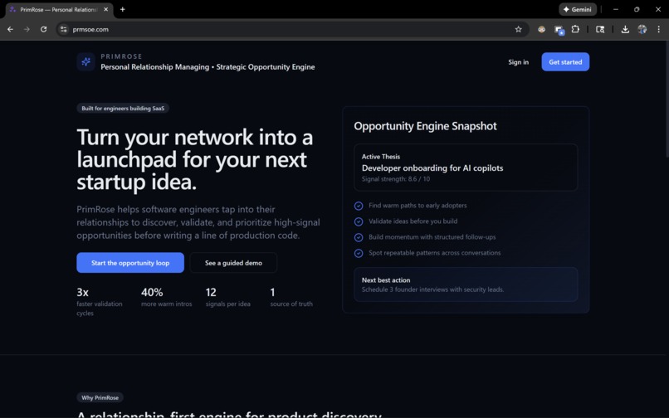Click the 'Next best action' card title

(386, 280)
